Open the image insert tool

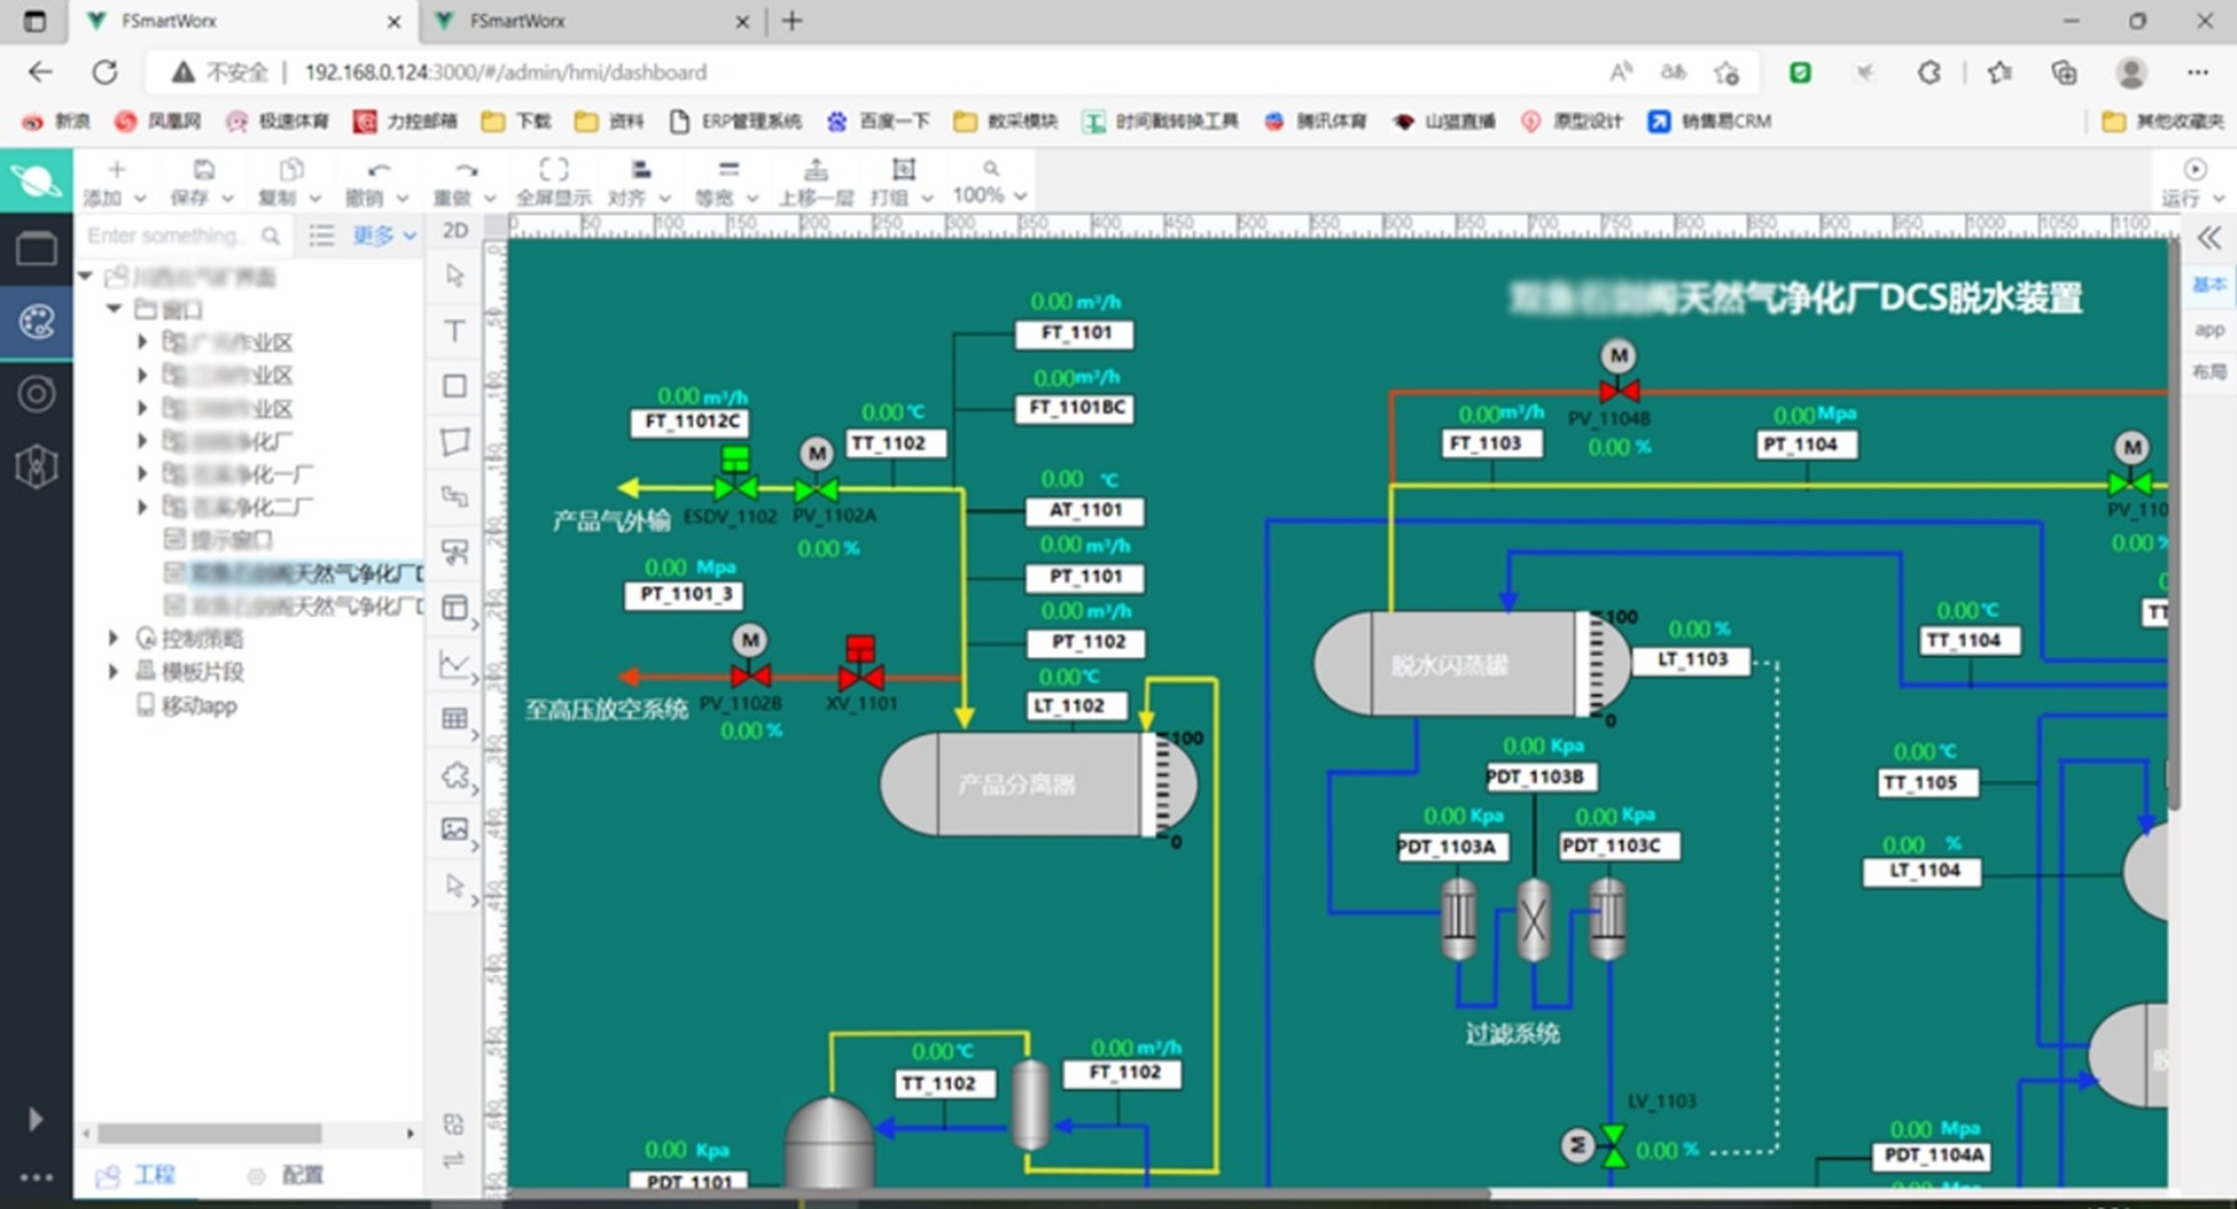(454, 829)
